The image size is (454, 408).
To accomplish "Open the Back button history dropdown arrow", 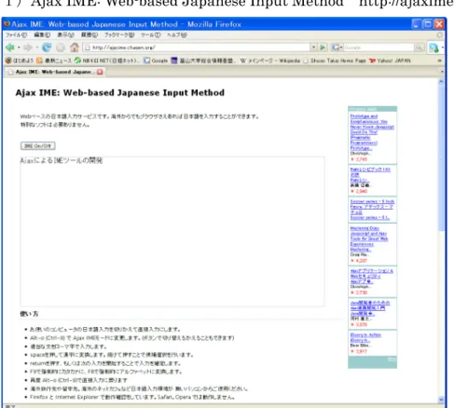I will (x=19, y=48).
